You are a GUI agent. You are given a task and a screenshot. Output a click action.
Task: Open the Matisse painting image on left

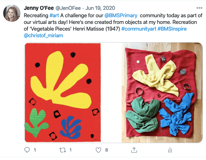[63, 92]
